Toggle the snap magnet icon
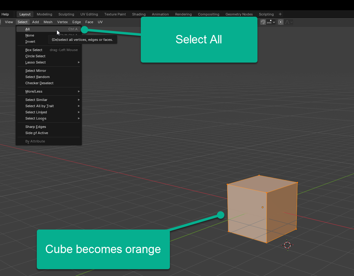Viewport: 354px width, 276px height. (x=263, y=22)
